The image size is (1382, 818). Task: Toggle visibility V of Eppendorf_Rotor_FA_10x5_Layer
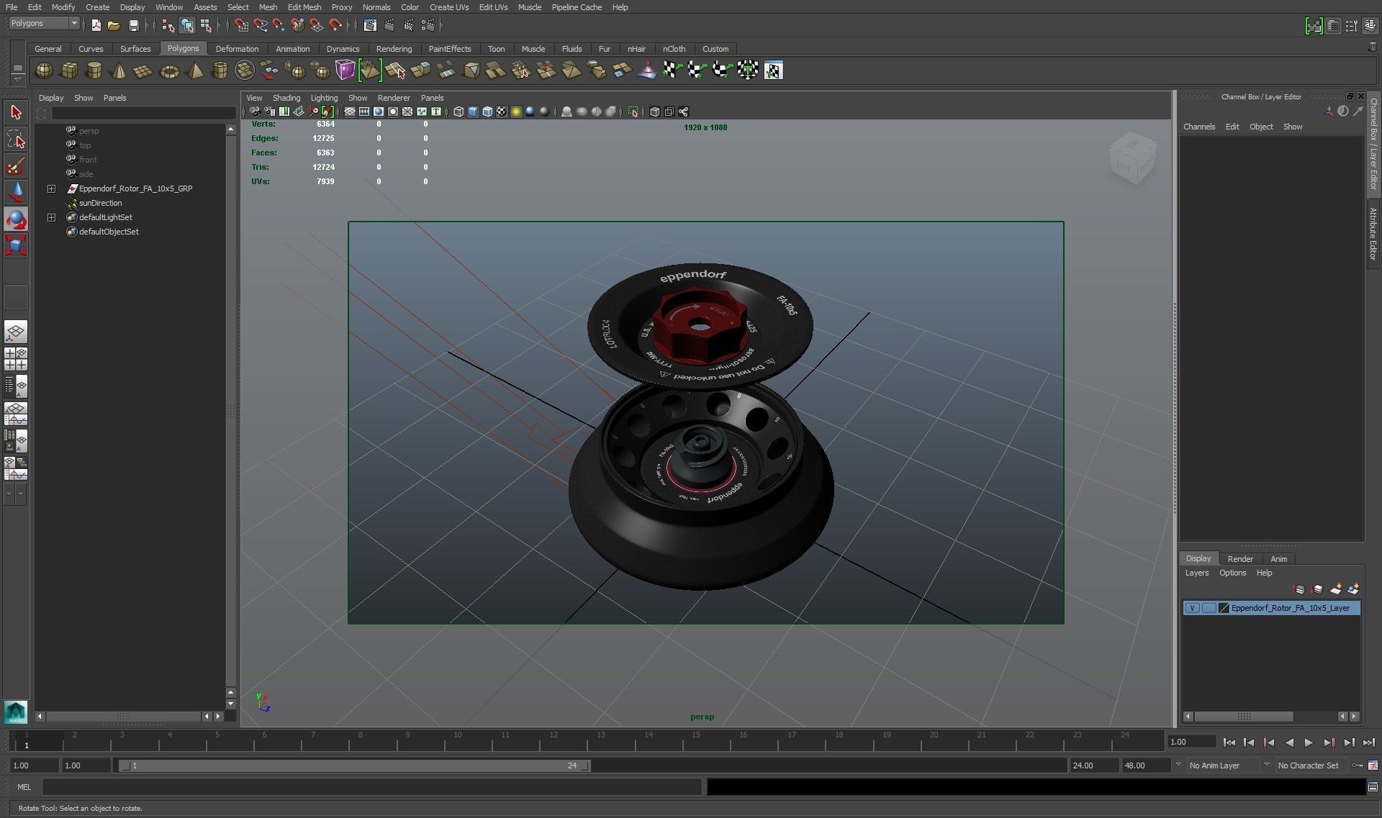click(x=1192, y=608)
